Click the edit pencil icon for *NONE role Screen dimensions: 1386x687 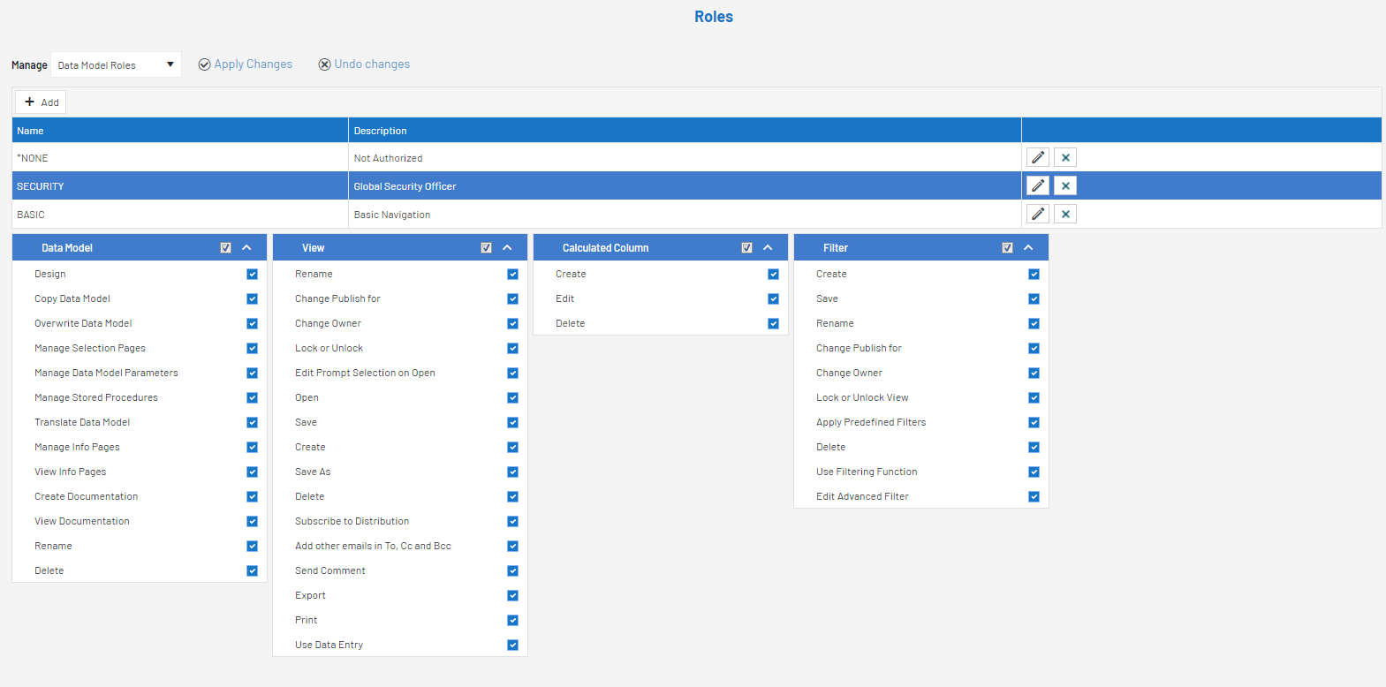[1038, 157]
